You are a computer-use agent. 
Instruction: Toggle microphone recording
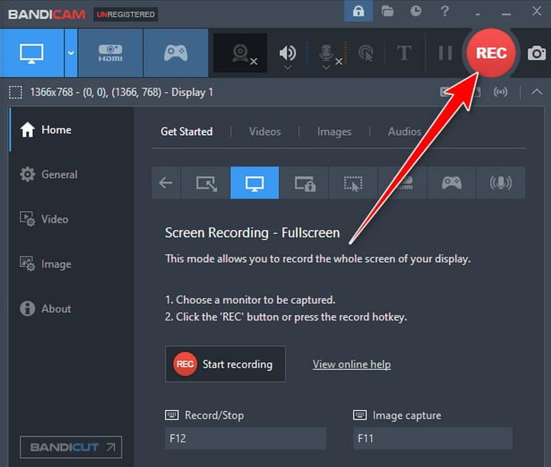(326, 53)
